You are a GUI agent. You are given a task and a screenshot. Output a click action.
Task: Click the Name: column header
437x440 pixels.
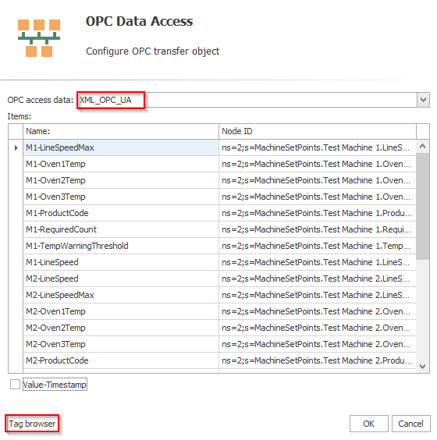click(x=121, y=131)
